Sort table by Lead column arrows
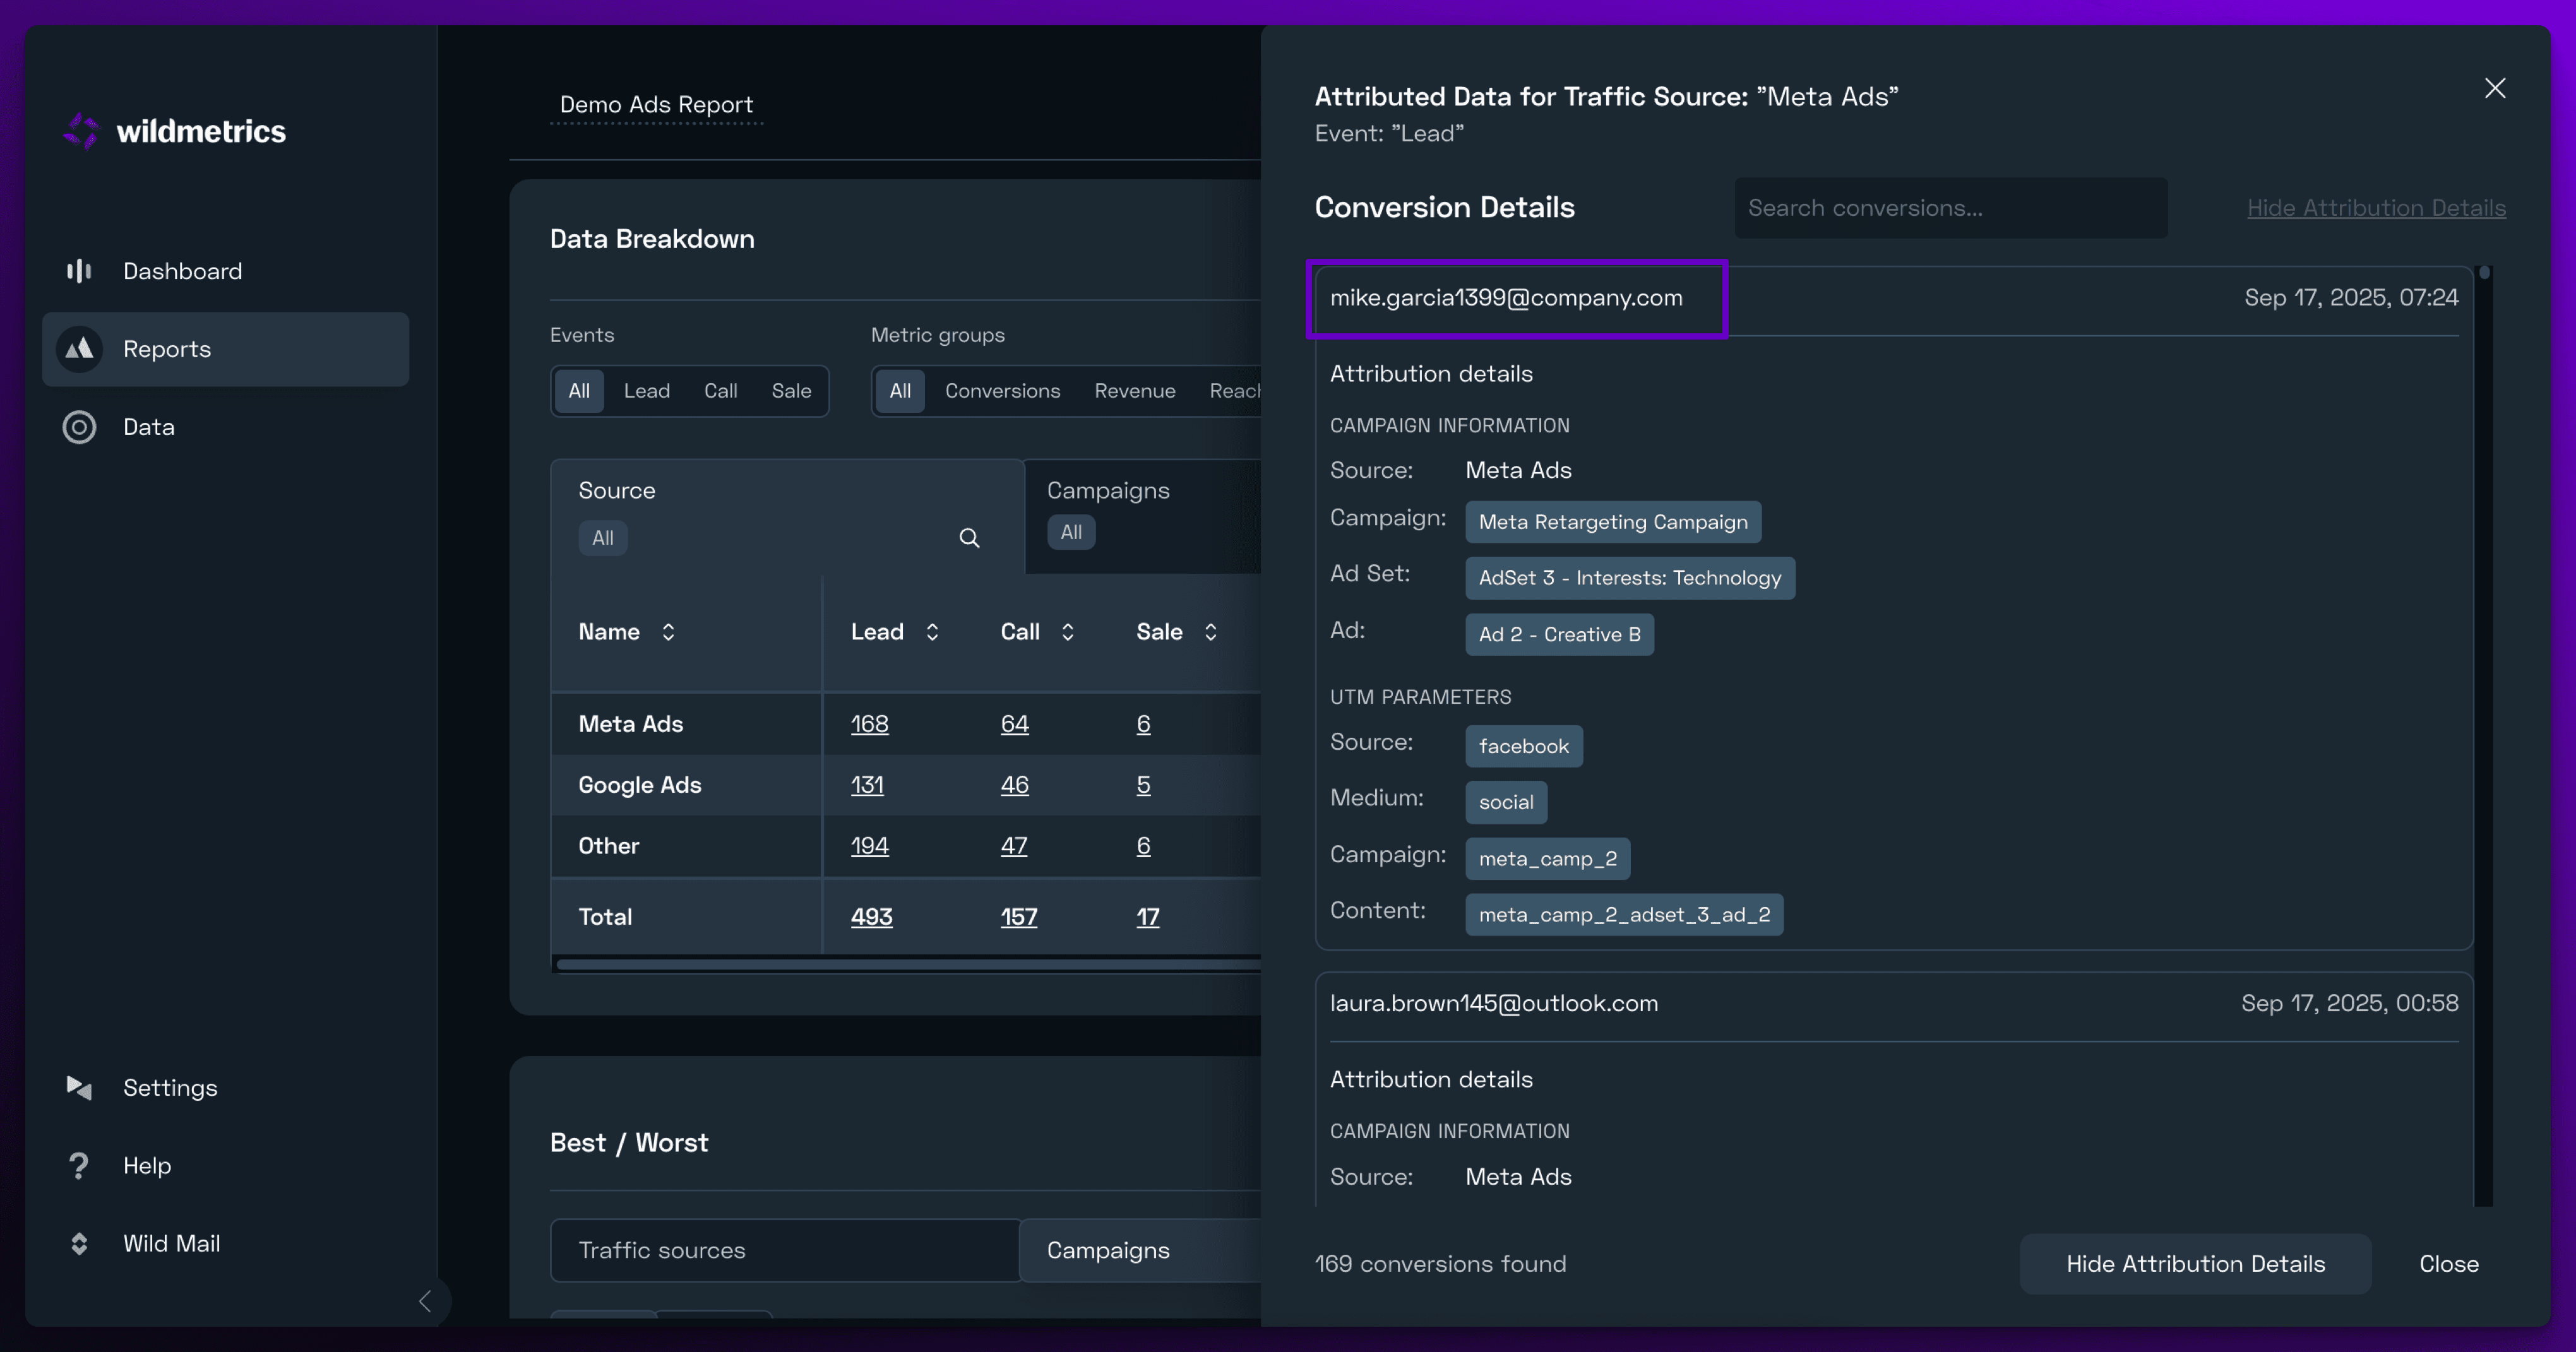Image resolution: width=2576 pixels, height=1352 pixels. point(932,632)
